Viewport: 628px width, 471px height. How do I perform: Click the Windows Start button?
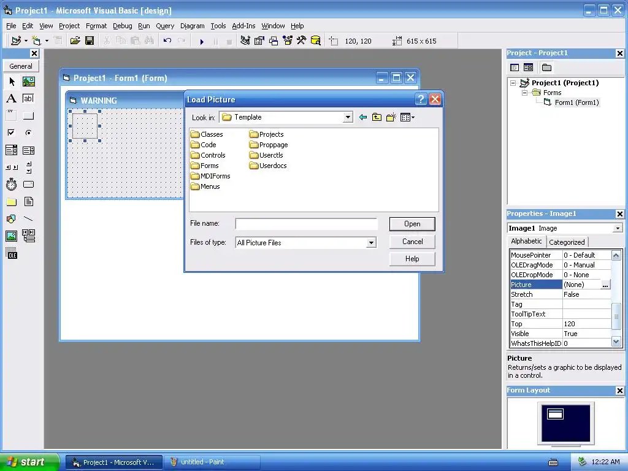click(x=29, y=462)
